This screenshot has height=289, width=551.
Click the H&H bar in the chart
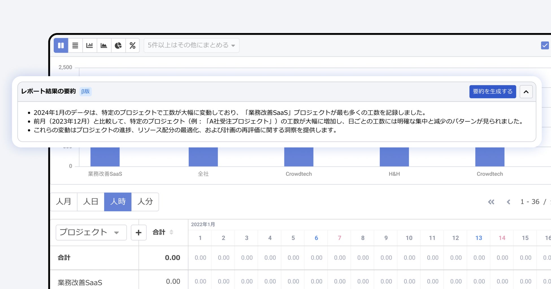[x=394, y=157]
